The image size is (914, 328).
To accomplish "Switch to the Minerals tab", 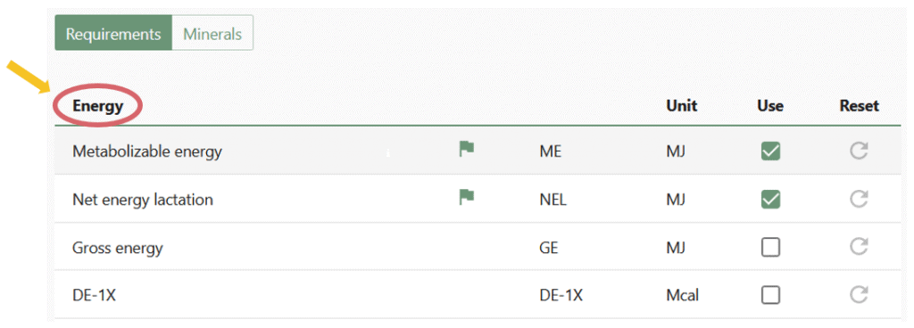I will (212, 34).
